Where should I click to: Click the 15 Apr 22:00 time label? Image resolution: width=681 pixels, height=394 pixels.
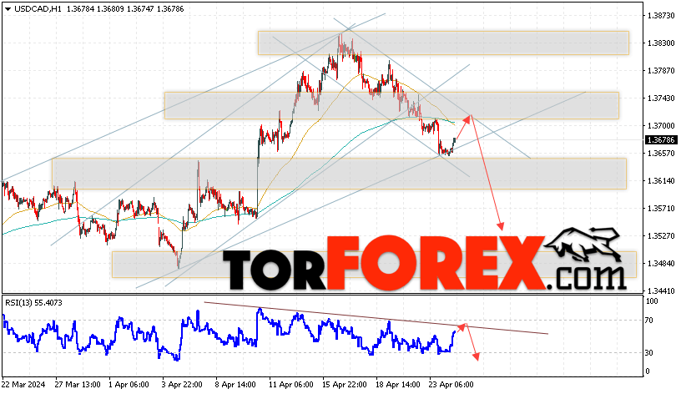pos(345,385)
